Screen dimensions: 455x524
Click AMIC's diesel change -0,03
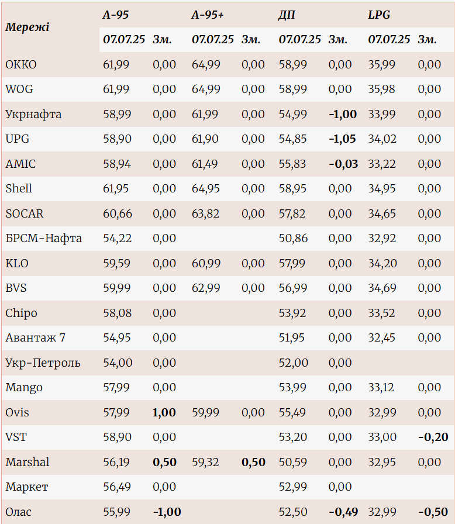point(343,164)
